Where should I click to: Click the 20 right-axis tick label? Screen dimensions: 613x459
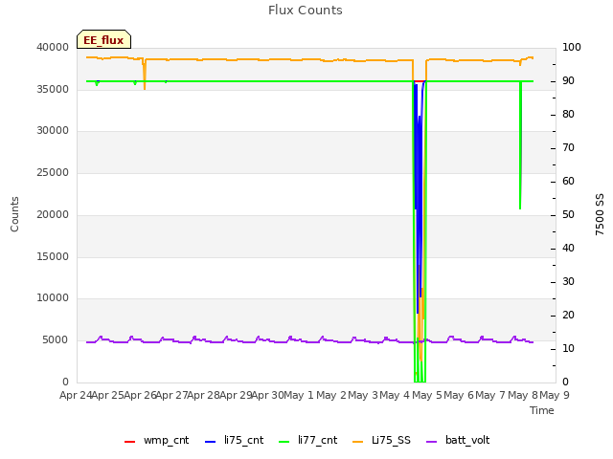tap(568, 316)
